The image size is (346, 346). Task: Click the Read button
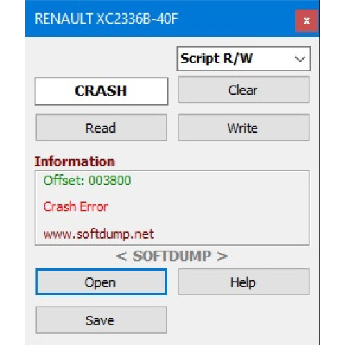pyautogui.click(x=101, y=127)
